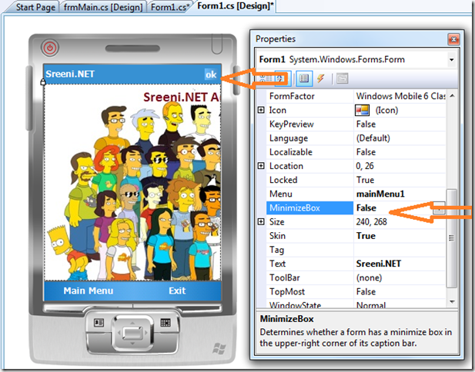The image size is (475, 372).
Task: Click the Locked True value
Action: coord(365,180)
